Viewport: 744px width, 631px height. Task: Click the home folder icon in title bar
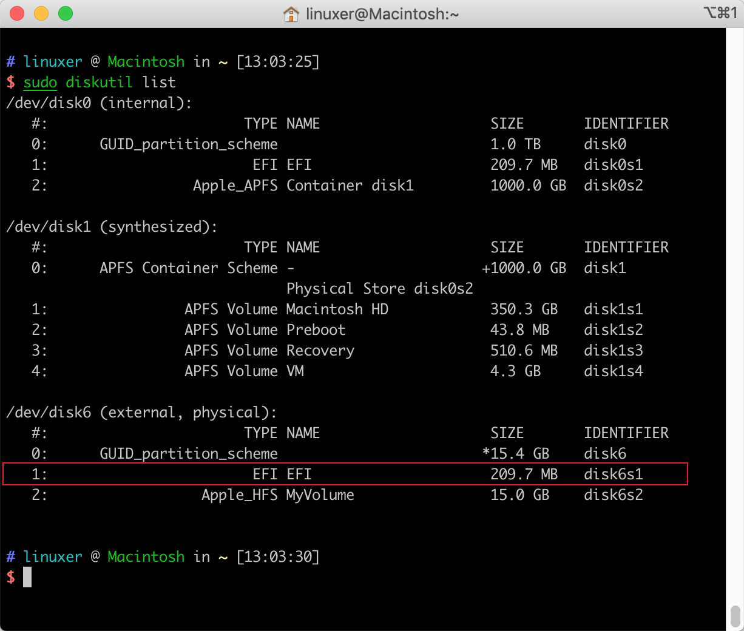(291, 14)
